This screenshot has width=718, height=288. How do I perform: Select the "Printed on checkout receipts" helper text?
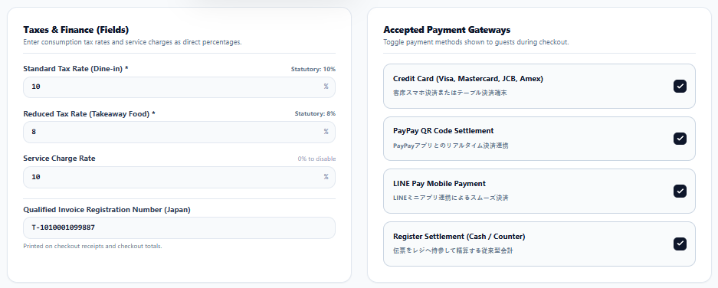tap(93, 246)
